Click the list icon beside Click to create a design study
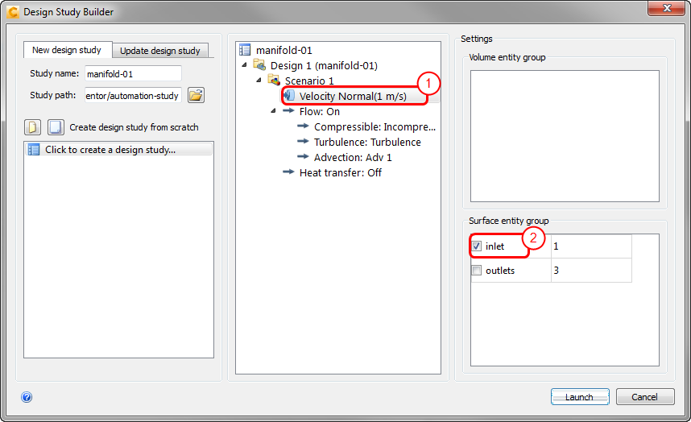This screenshot has height=422, width=691. 34,150
